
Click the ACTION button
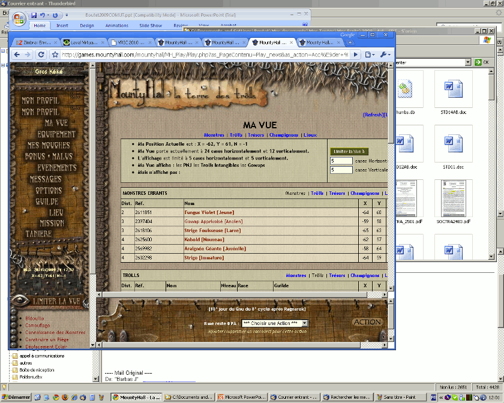coord(367,322)
